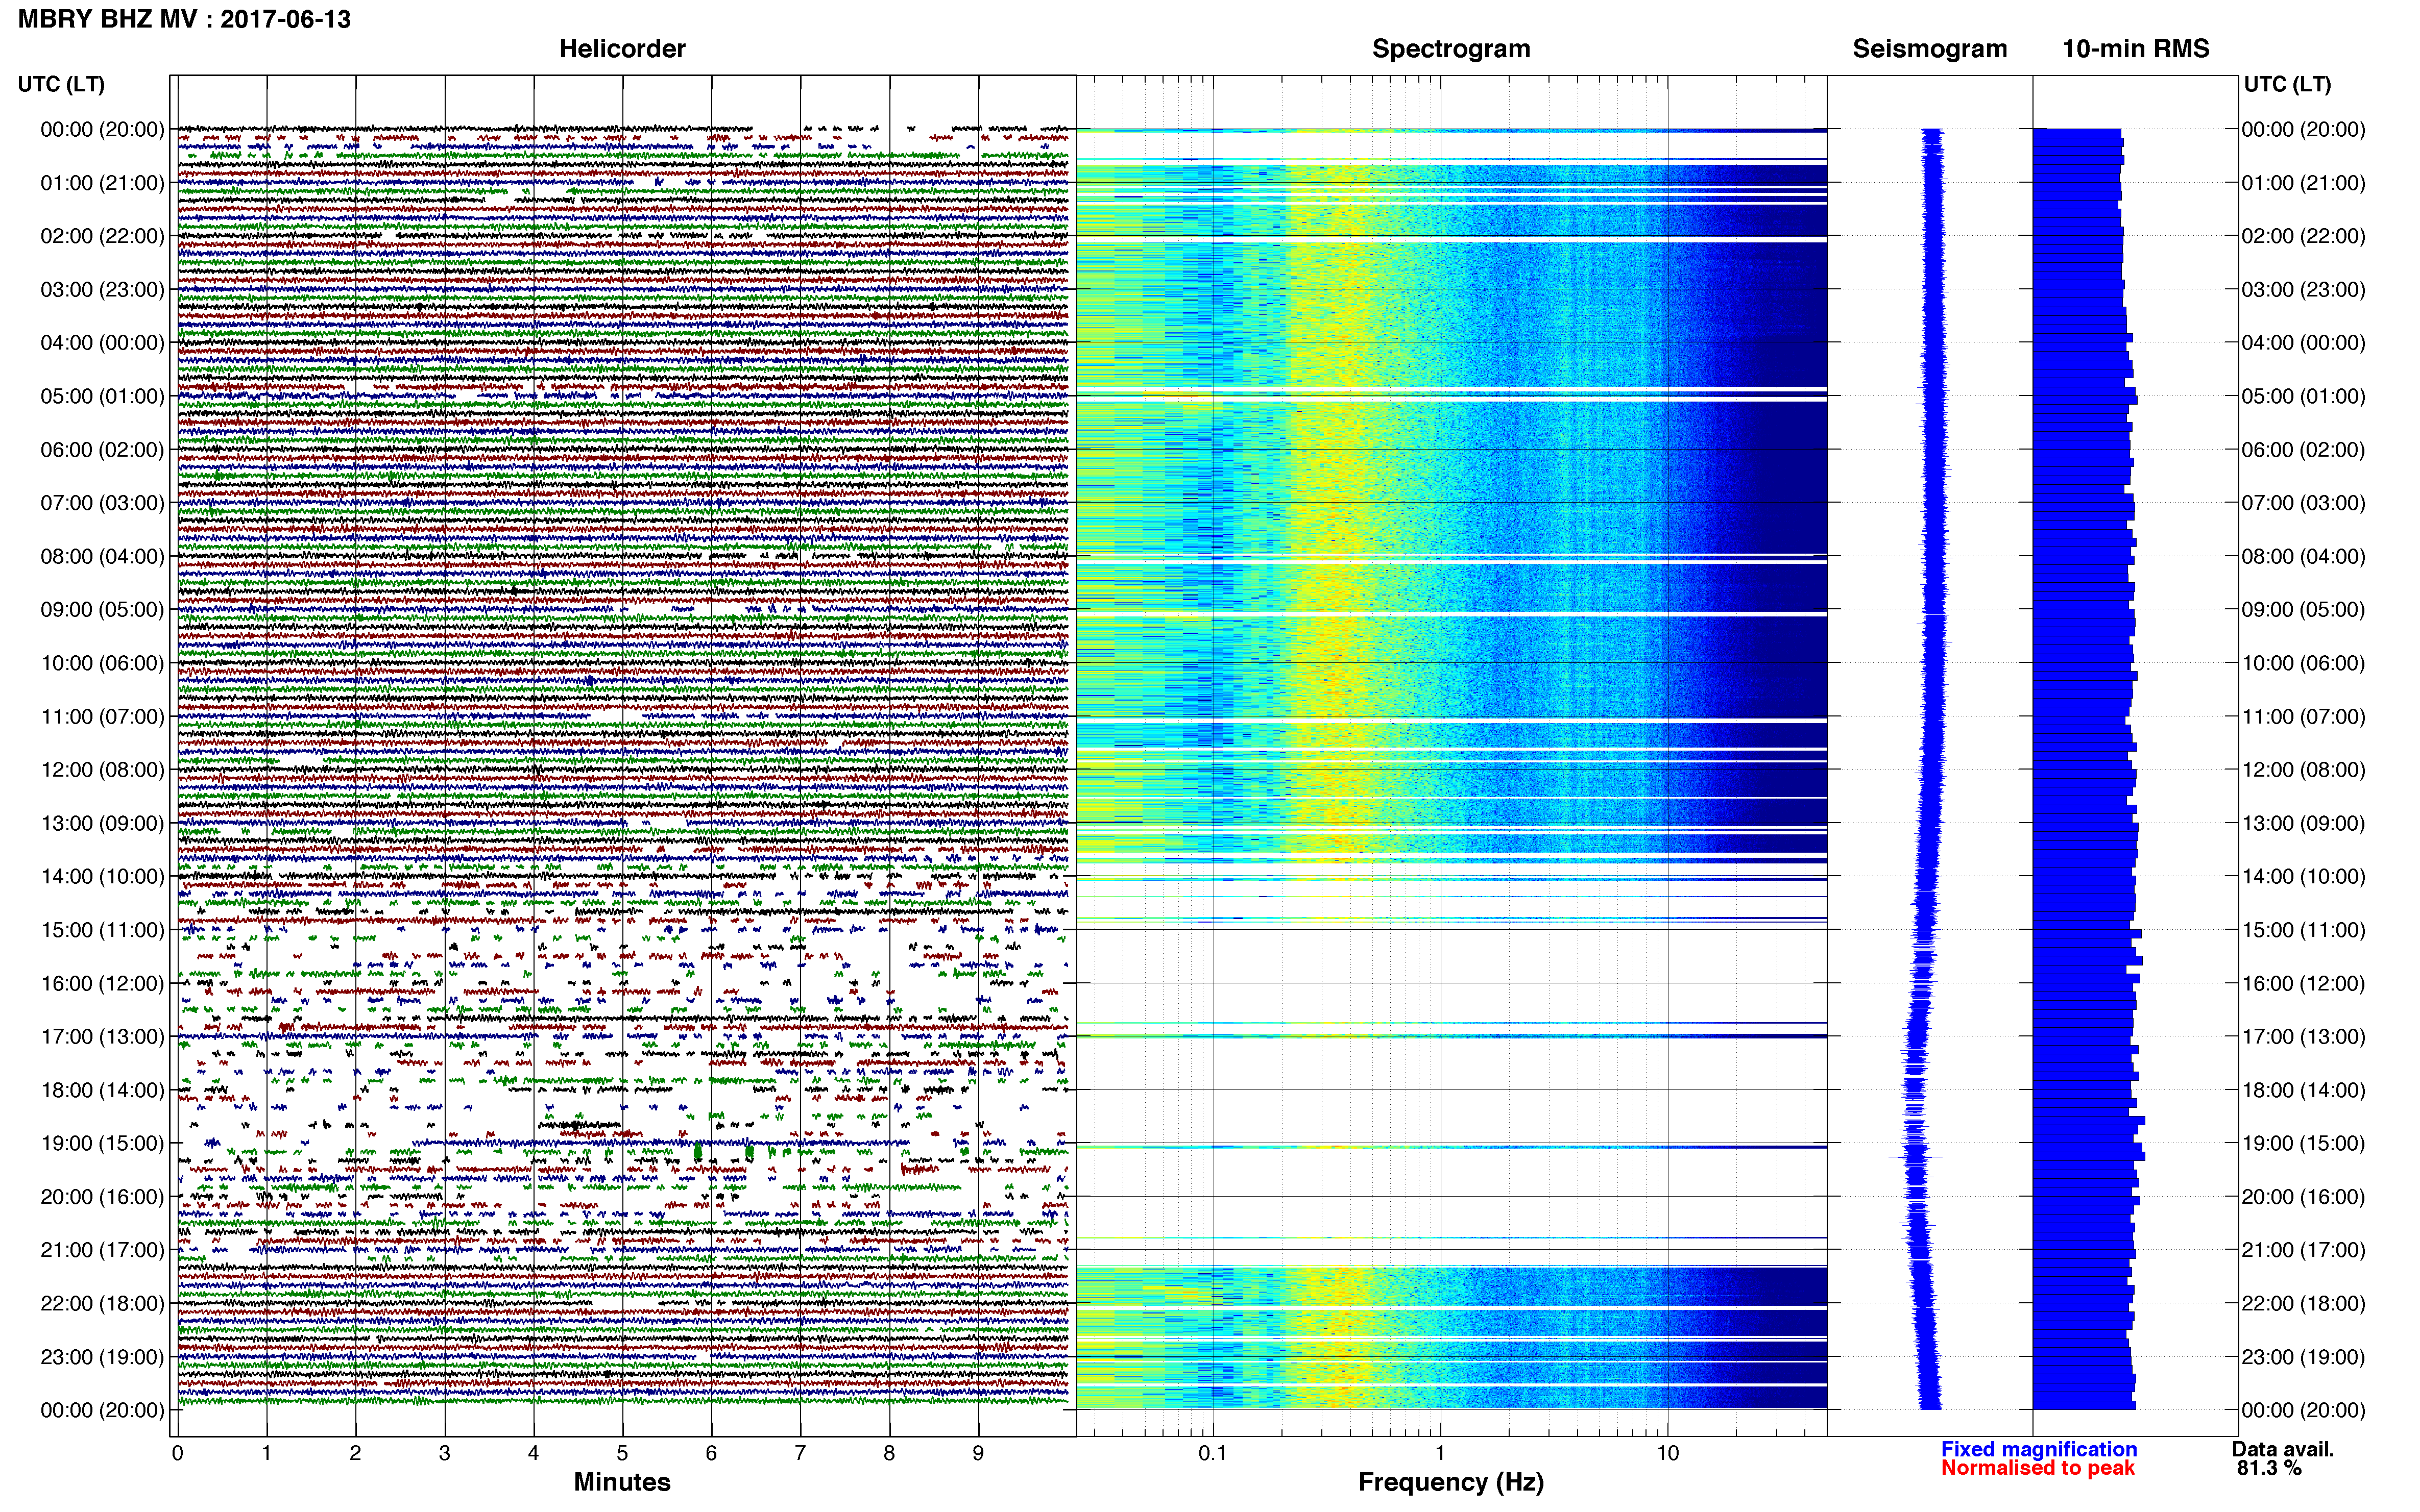Click the left '04:00 (00:00)' time label
The height and width of the screenshot is (1512, 2420).
click(102, 343)
